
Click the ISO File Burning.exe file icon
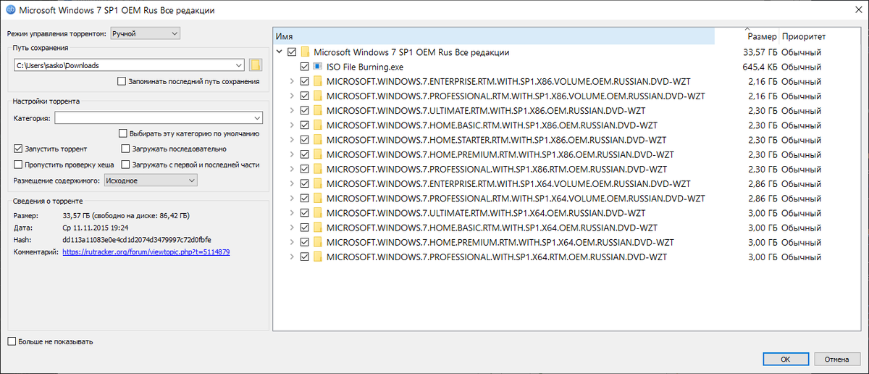tap(318, 66)
